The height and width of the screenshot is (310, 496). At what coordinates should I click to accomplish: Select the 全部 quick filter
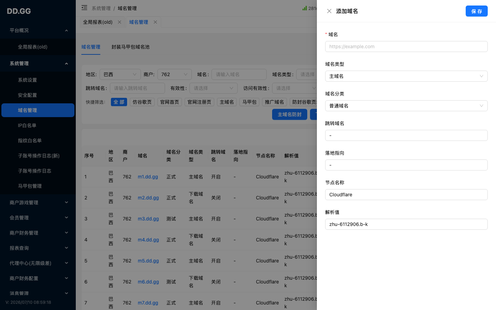click(119, 102)
